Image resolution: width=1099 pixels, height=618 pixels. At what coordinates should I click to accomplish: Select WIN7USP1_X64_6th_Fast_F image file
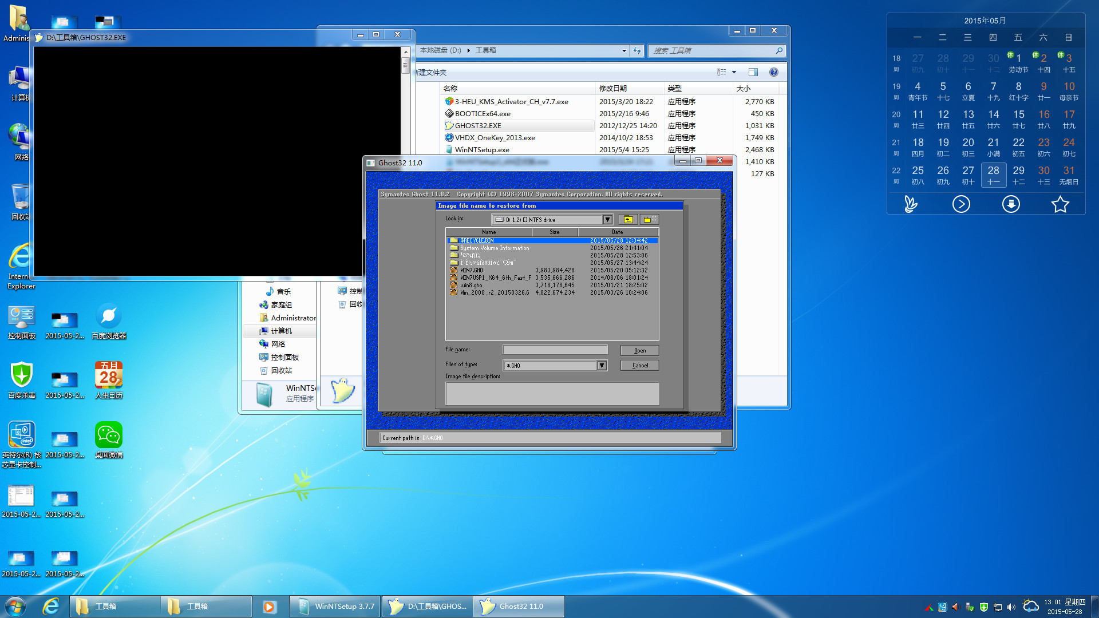[x=552, y=278]
